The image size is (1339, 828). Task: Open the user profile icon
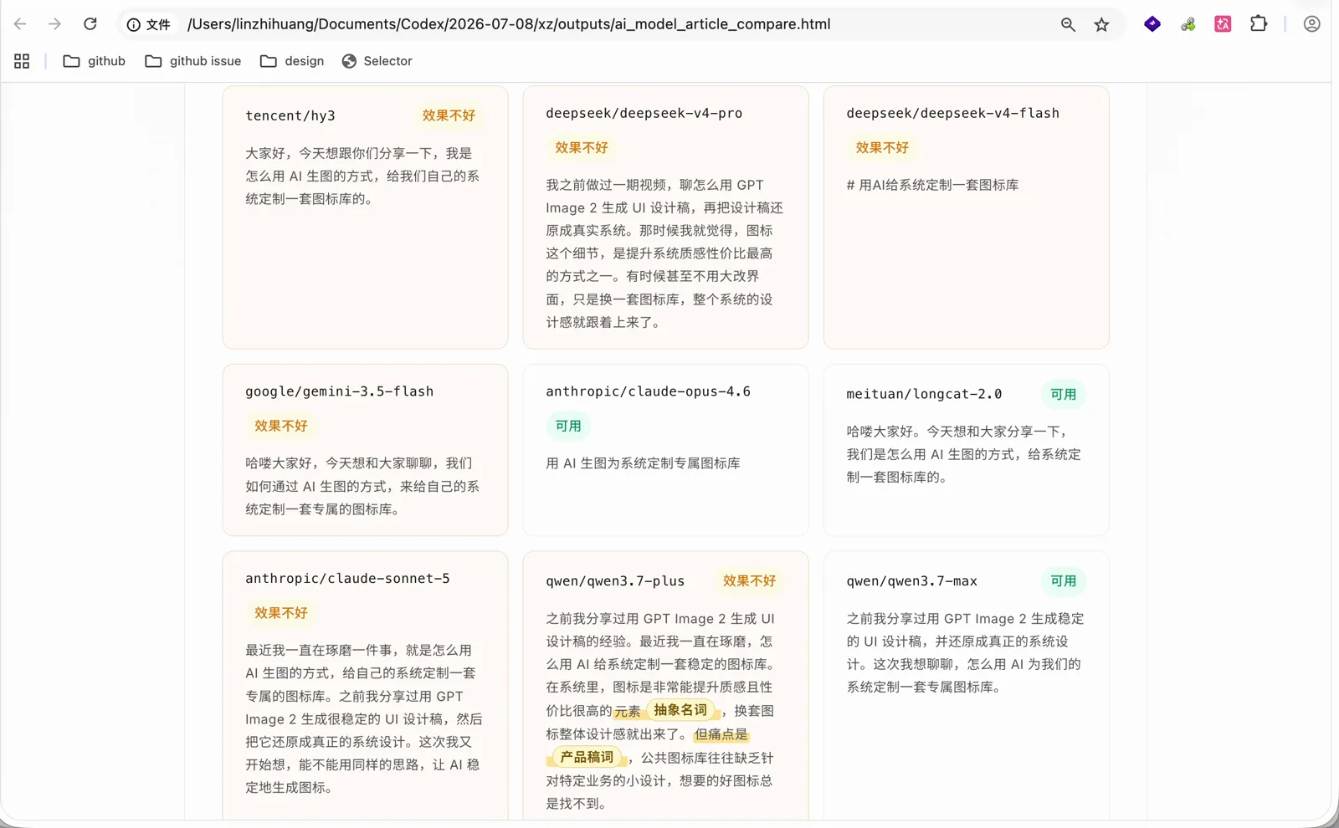1311,24
